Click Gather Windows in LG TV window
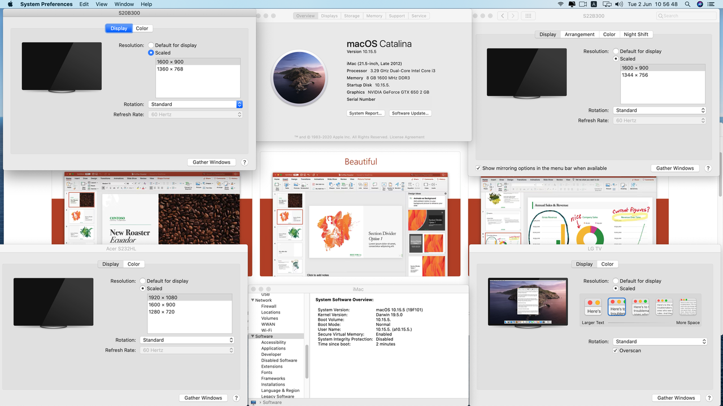The width and height of the screenshot is (723, 406). (676, 398)
